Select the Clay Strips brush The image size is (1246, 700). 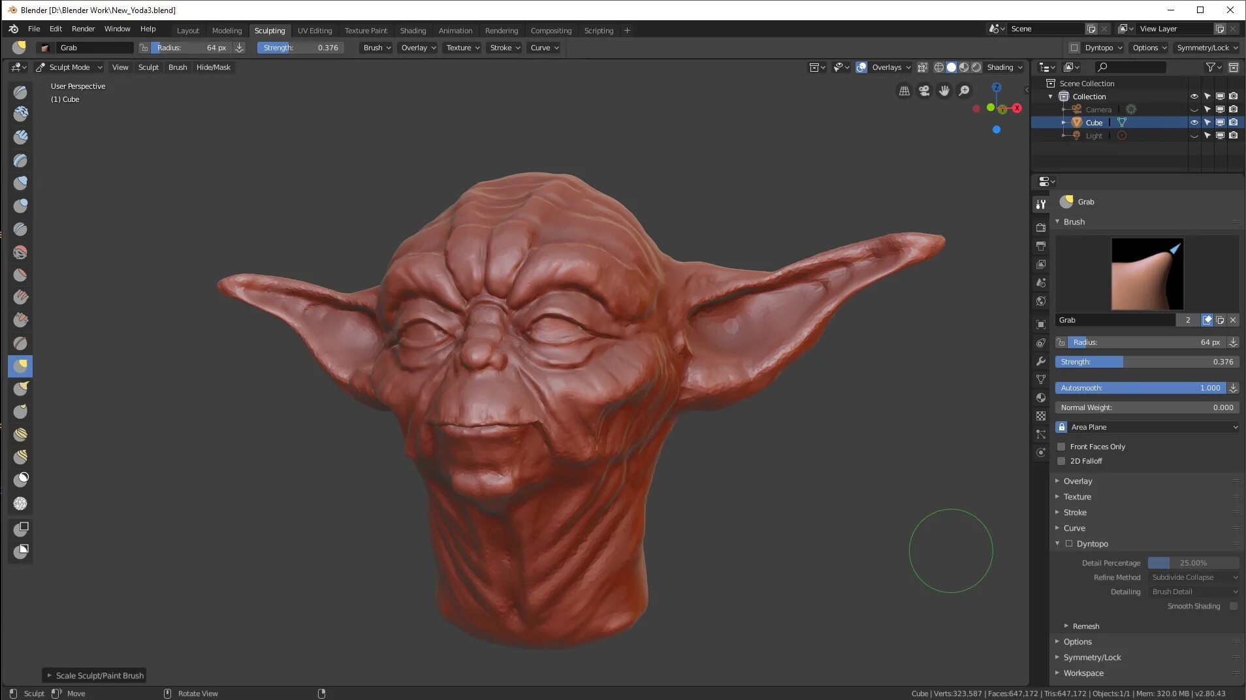pyautogui.click(x=20, y=137)
